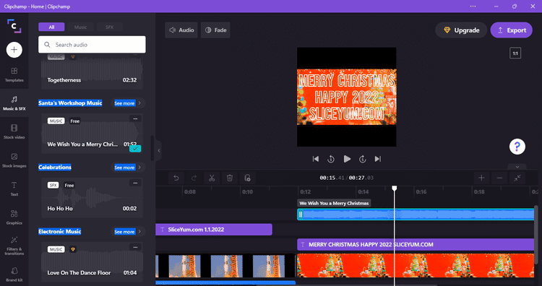
Task: Open more options for Love On The Dance Floor
Action: pos(135,247)
